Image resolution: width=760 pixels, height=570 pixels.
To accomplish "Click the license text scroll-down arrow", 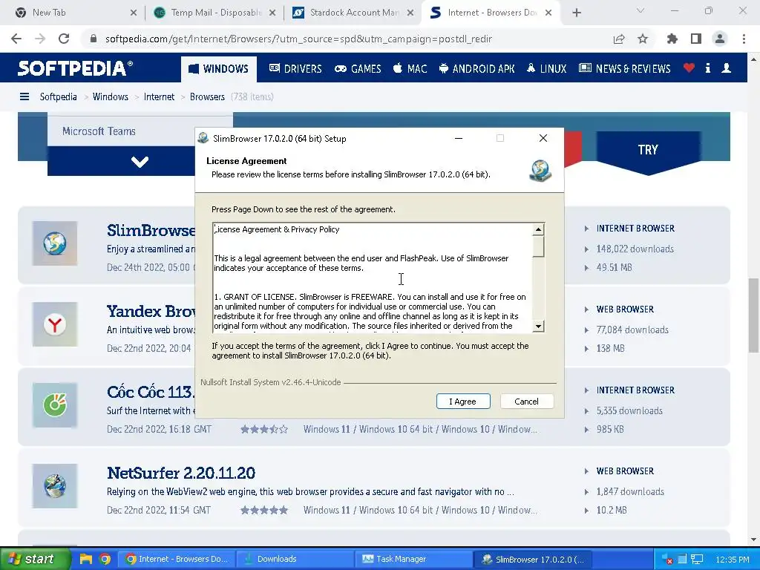I will pos(538,327).
